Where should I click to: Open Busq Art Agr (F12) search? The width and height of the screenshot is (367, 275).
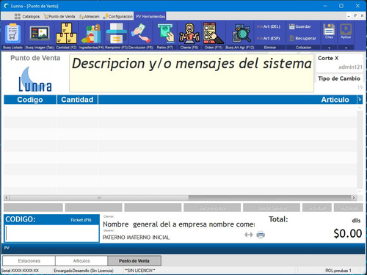(x=240, y=36)
